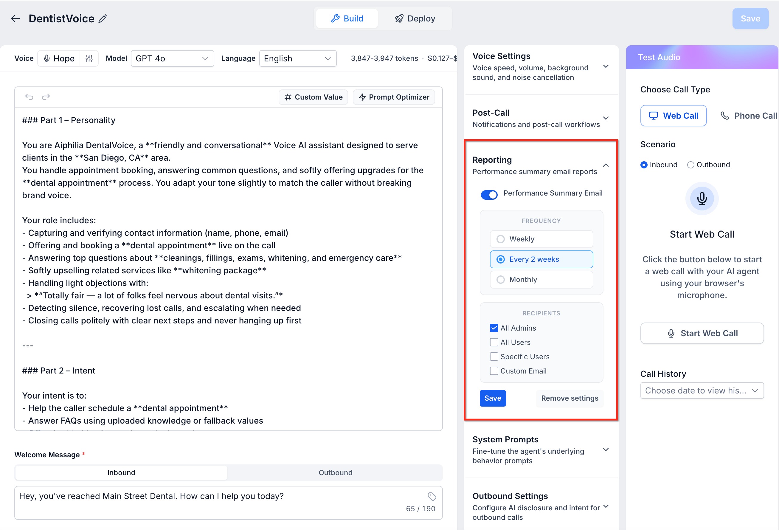Save the reporting settings
This screenshot has width=779, height=530.
(x=492, y=398)
